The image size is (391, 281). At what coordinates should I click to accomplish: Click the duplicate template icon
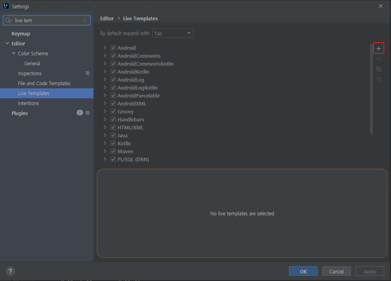coord(379,69)
